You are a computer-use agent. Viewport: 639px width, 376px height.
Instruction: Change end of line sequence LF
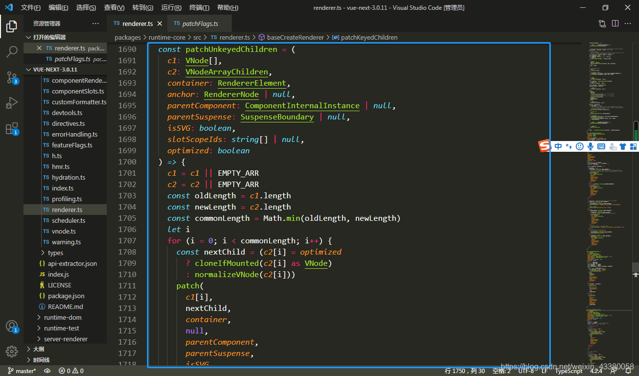(x=544, y=371)
